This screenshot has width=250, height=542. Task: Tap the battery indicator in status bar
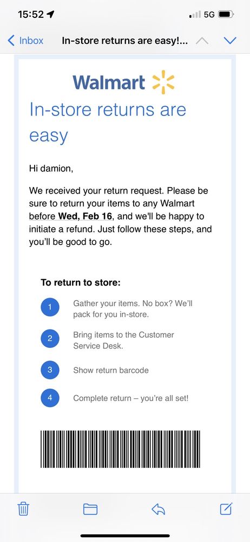[227, 15]
